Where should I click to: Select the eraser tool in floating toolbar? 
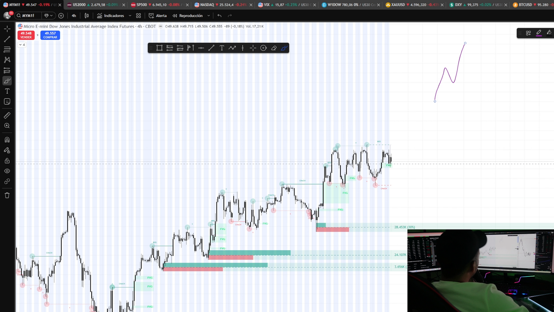274,48
